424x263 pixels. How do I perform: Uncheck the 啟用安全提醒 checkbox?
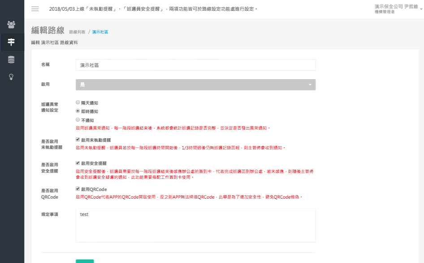[x=78, y=163]
